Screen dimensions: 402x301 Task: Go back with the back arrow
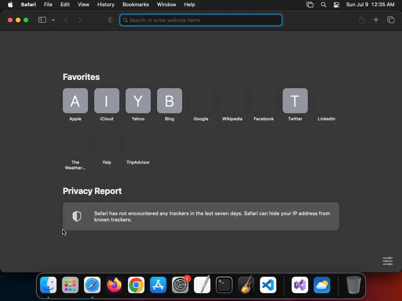66,20
